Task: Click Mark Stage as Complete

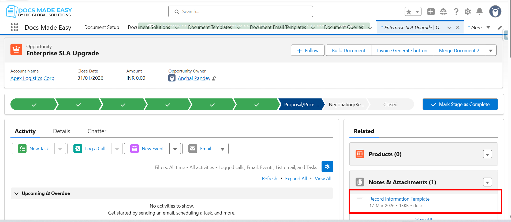Action: (x=460, y=104)
